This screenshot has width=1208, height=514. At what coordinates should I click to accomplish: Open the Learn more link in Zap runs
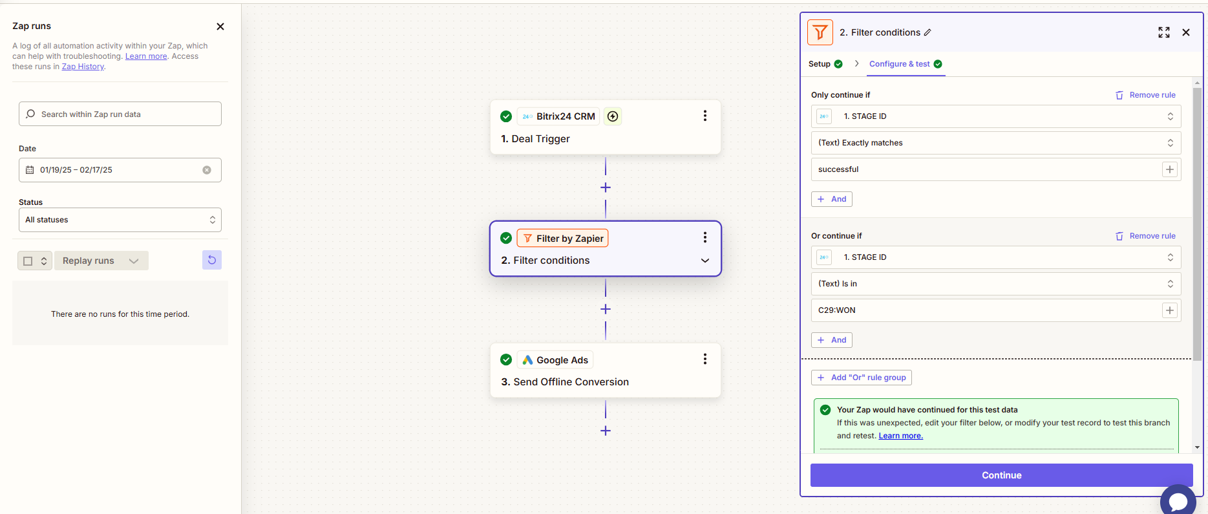(x=146, y=56)
